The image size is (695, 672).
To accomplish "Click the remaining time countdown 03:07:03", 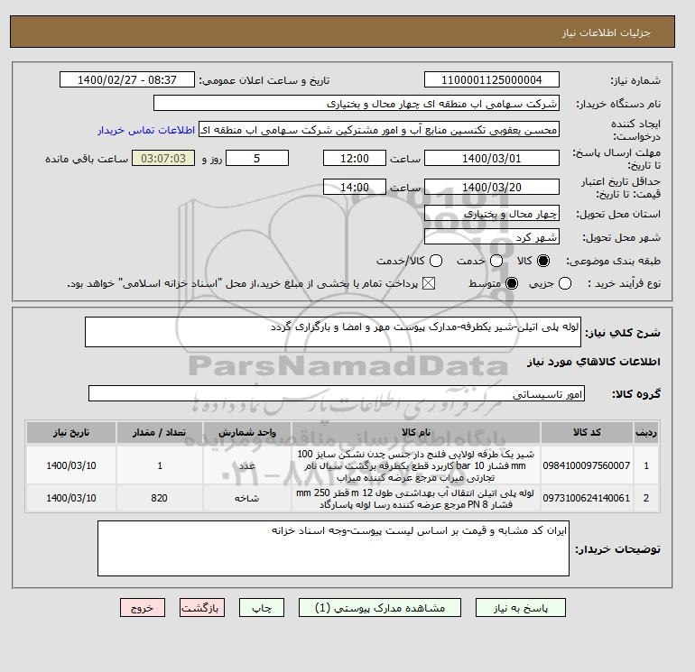I will [x=163, y=158].
